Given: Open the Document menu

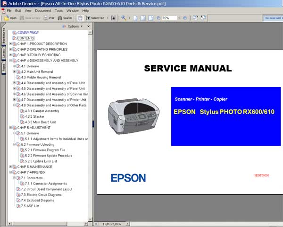Looking at the screenshot, I should click(x=43, y=11).
